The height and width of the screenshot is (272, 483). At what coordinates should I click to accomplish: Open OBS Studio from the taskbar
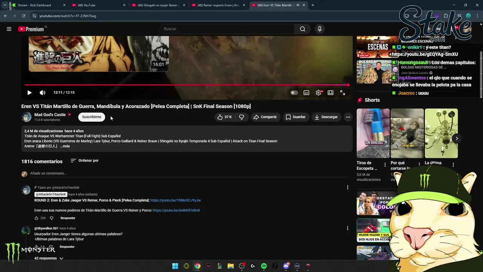tap(241, 266)
